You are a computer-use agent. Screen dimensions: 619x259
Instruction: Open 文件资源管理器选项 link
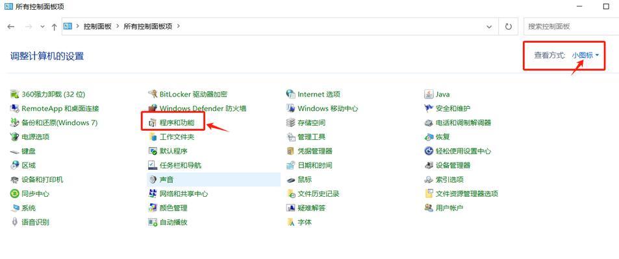click(467, 194)
